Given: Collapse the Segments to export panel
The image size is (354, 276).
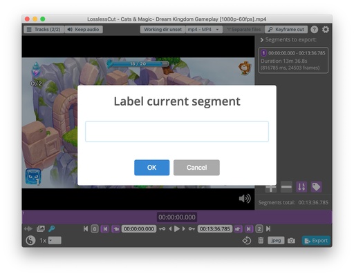Looking at the screenshot, I should coord(262,40).
